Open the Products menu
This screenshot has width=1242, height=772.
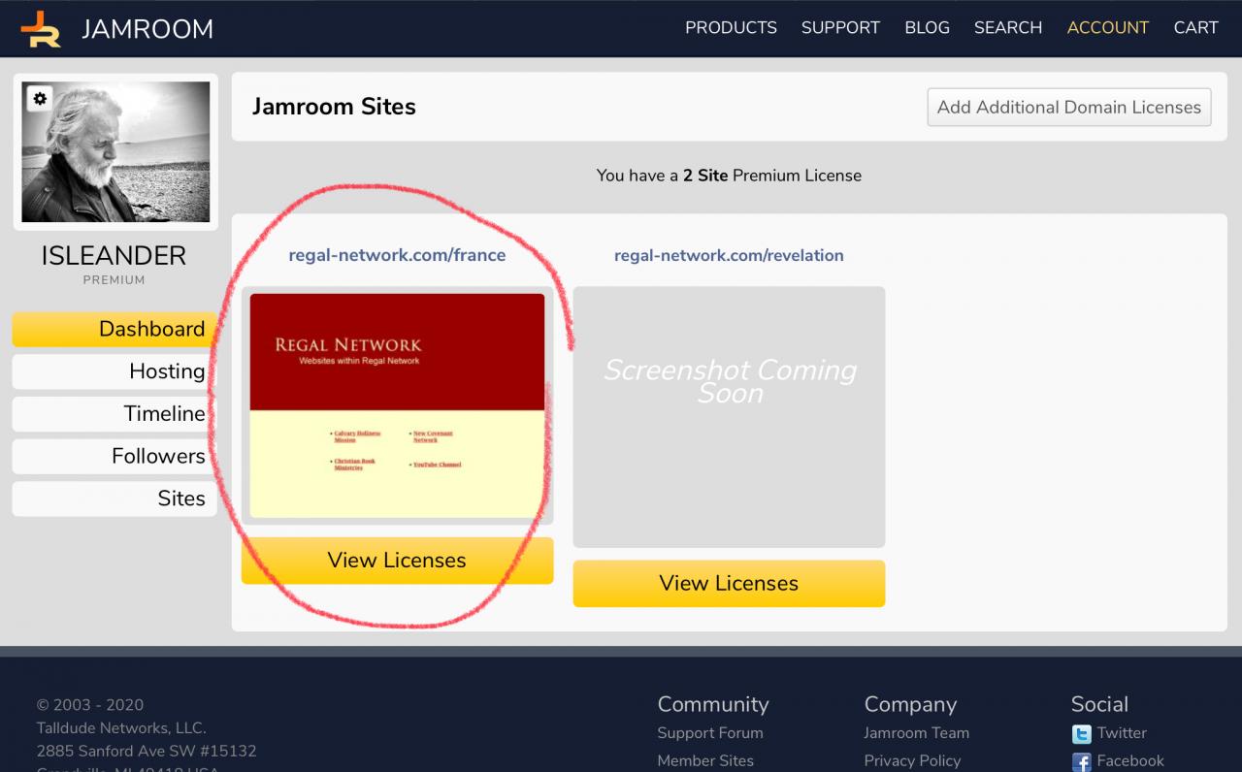[x=731, y=28]
